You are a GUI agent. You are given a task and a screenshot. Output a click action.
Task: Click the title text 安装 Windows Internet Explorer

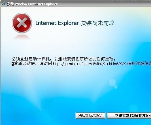(32, 4)
